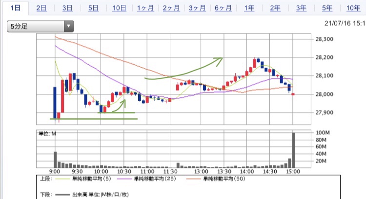Click the 13:00 time axis label
366x199 pixels.
tap(201, 172)
